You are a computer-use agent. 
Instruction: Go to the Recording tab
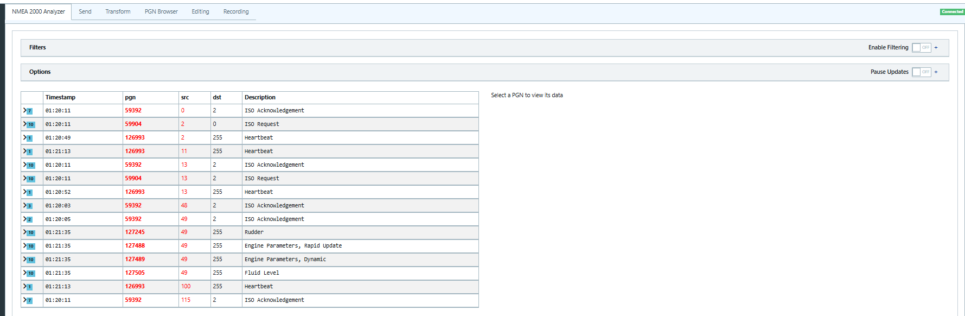click(x=236, y=11)
